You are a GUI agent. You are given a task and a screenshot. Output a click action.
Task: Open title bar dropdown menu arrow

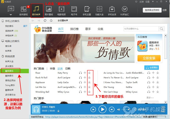coord(153,1)
